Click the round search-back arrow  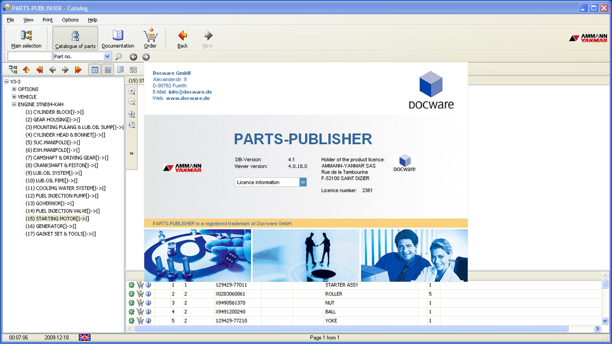pyautogui.click(x=133, y=57)
